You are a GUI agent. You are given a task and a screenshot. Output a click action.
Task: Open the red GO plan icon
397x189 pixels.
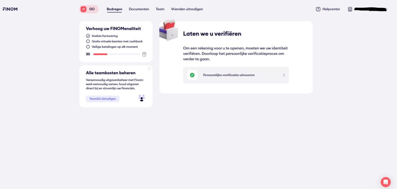84,9
